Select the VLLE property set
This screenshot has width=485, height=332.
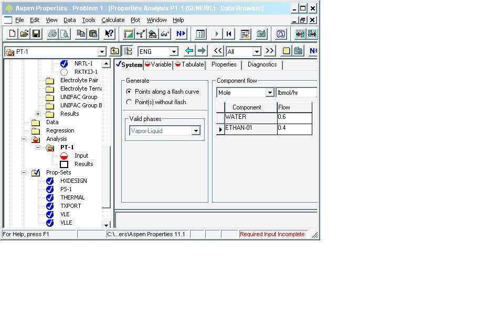pyautogui.click(x=66, y=223)
